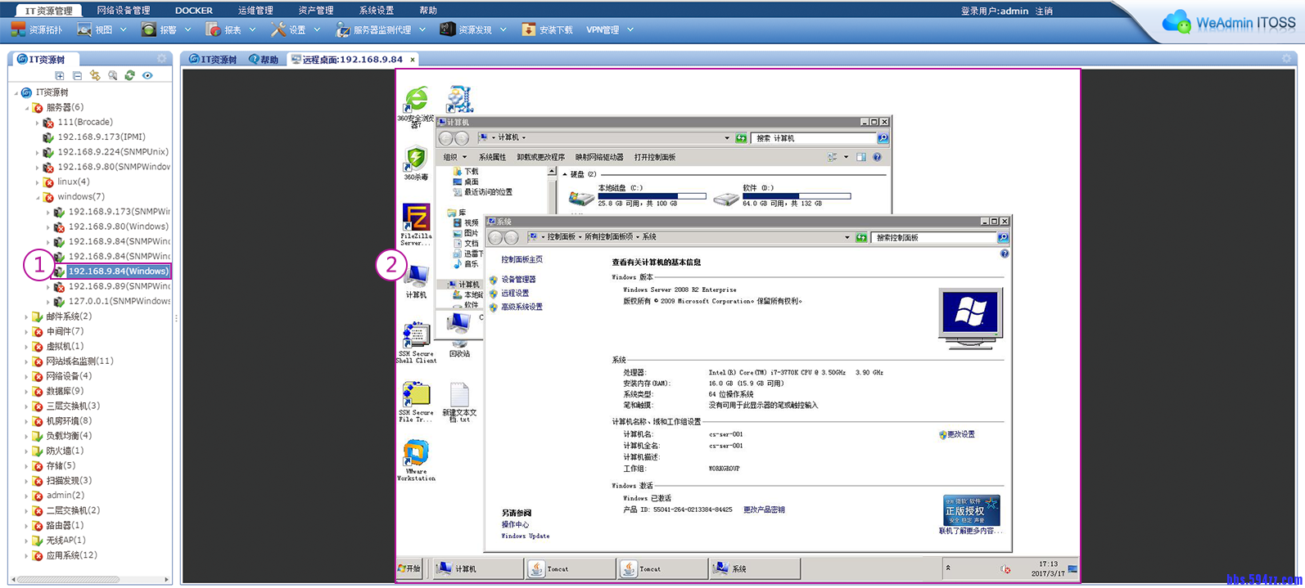1305x588 pixels.
Task: Open the 系统设置 top menu
Action: 377,11
